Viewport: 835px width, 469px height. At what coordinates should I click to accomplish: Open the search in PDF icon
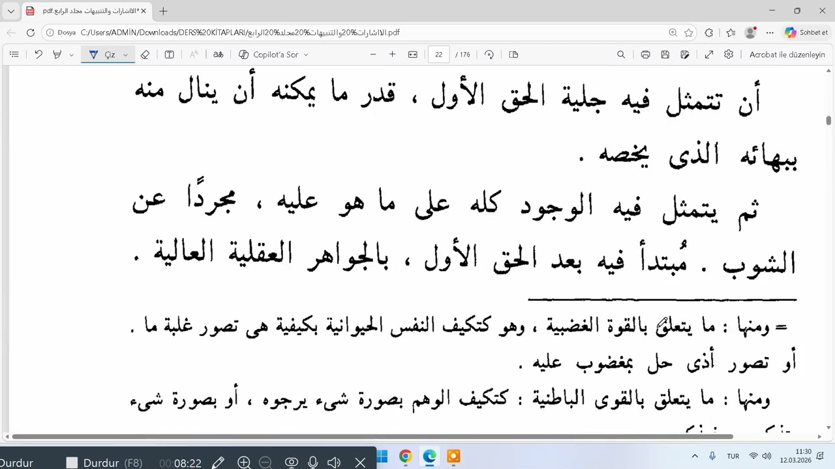pyautogui.click(x=621, y=55)
